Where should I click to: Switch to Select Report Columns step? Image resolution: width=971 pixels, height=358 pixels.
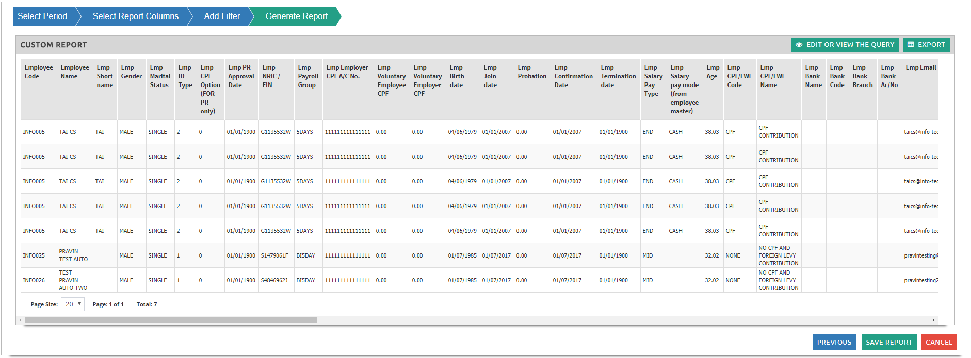point(135,16)
